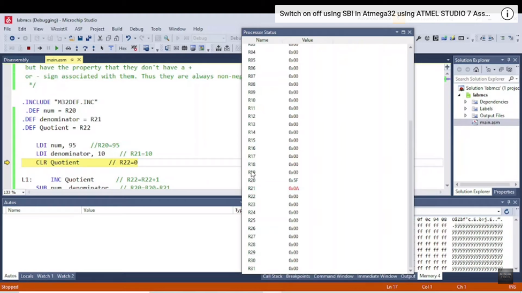Open the Output tab
522x293 pixels.
(x=408, y=276)
